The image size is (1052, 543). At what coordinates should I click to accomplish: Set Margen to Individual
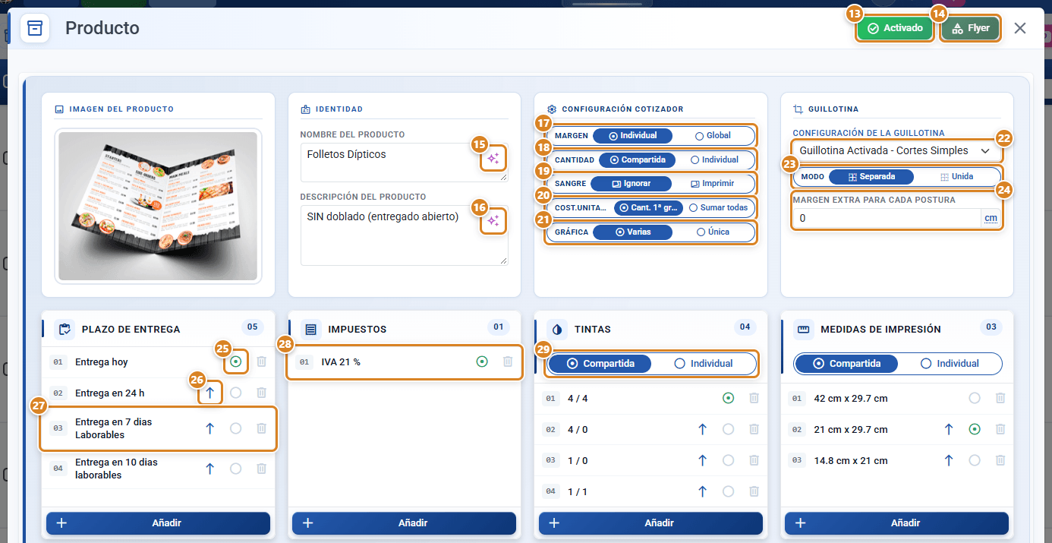tap(633, 136)
